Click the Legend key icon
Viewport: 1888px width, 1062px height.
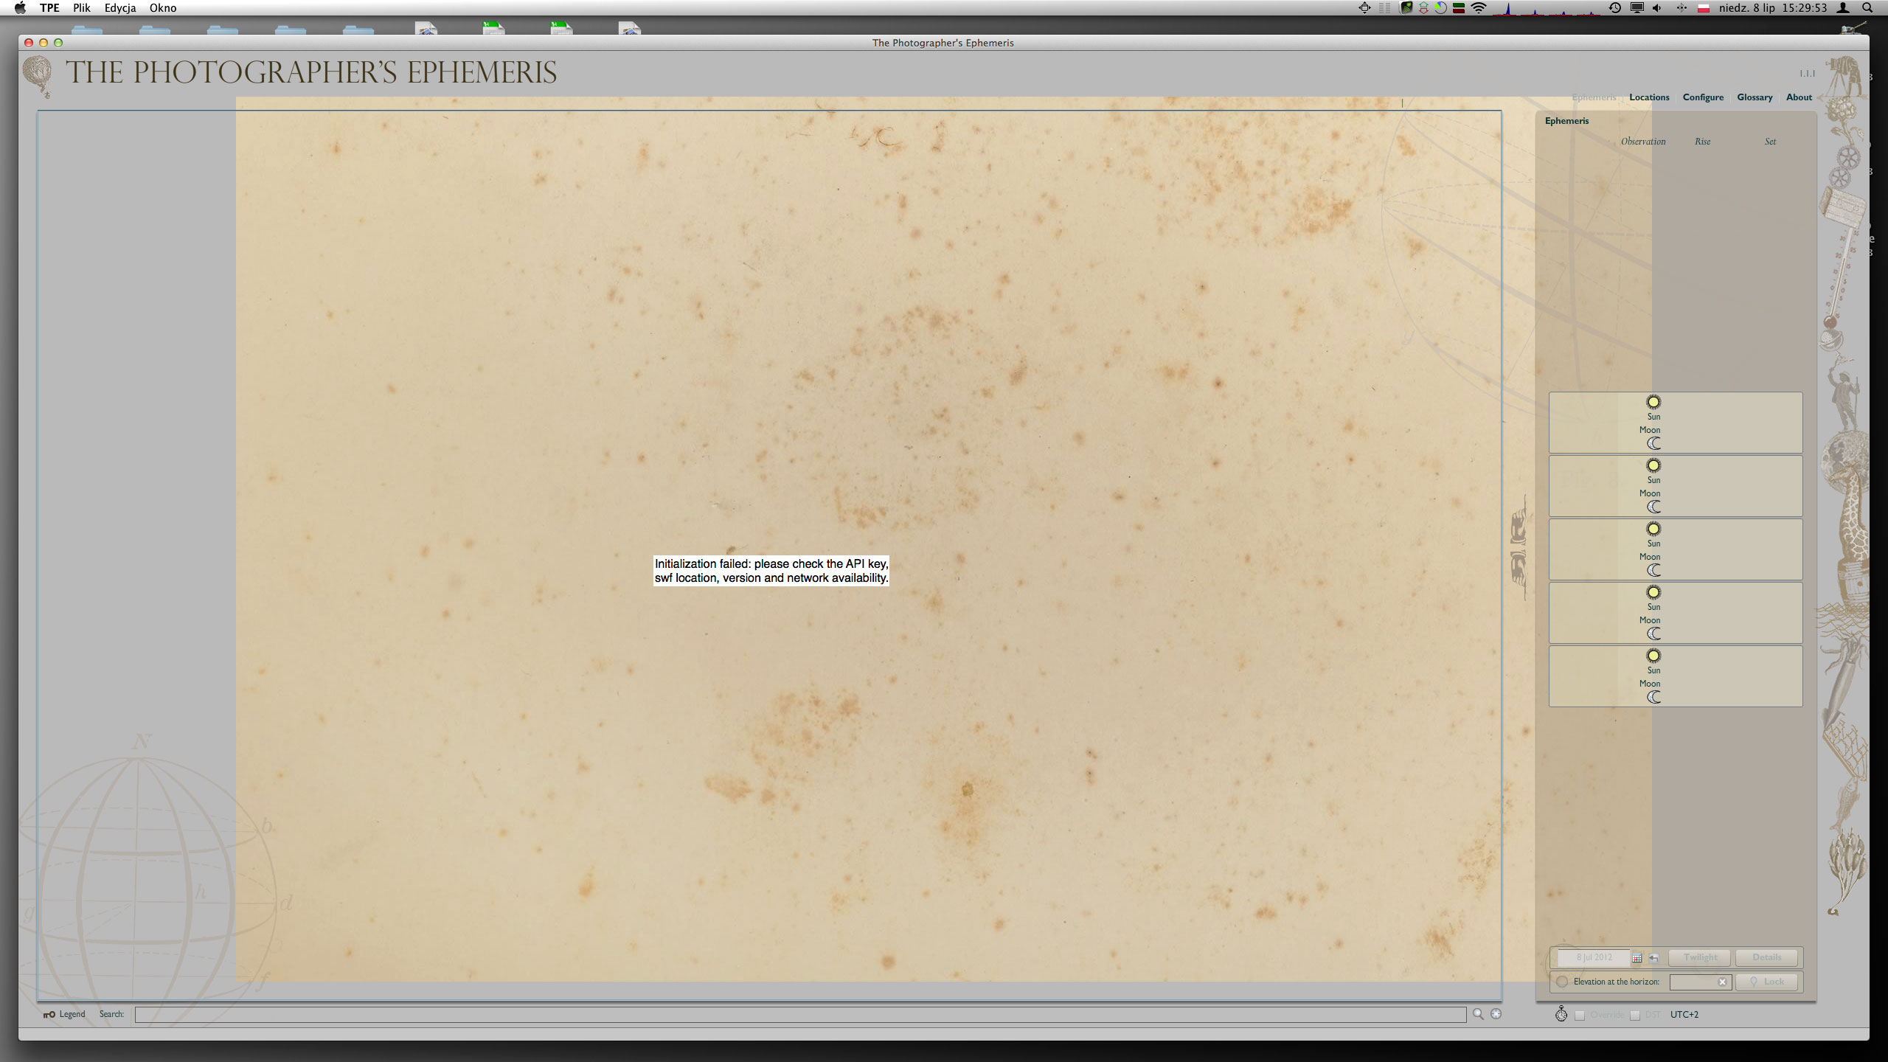49,1015
